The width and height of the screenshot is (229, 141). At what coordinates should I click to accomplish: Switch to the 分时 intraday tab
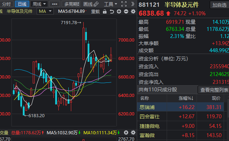point(6,4)
